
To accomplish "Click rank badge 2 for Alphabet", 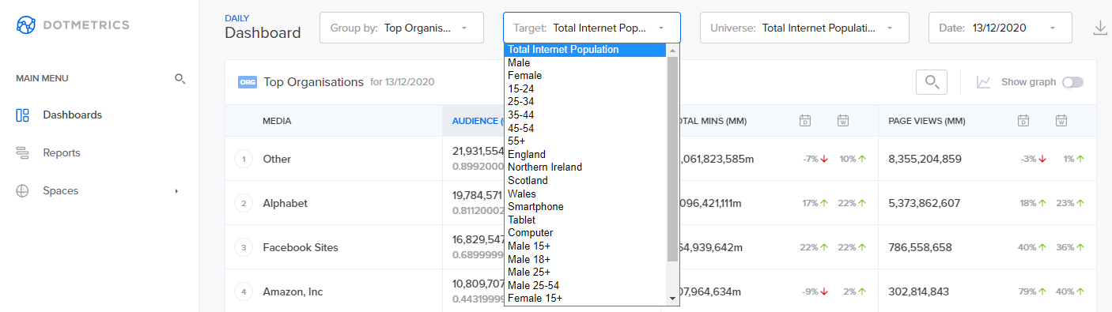I will point(244,204).
